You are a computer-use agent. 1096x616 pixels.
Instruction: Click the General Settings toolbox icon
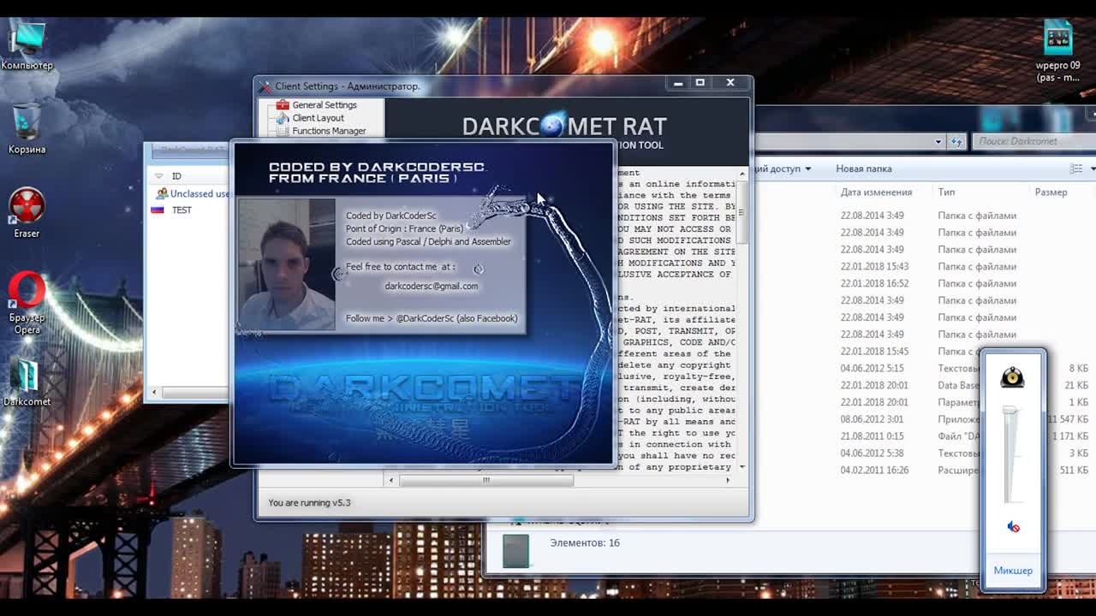[x=283, y=105]
